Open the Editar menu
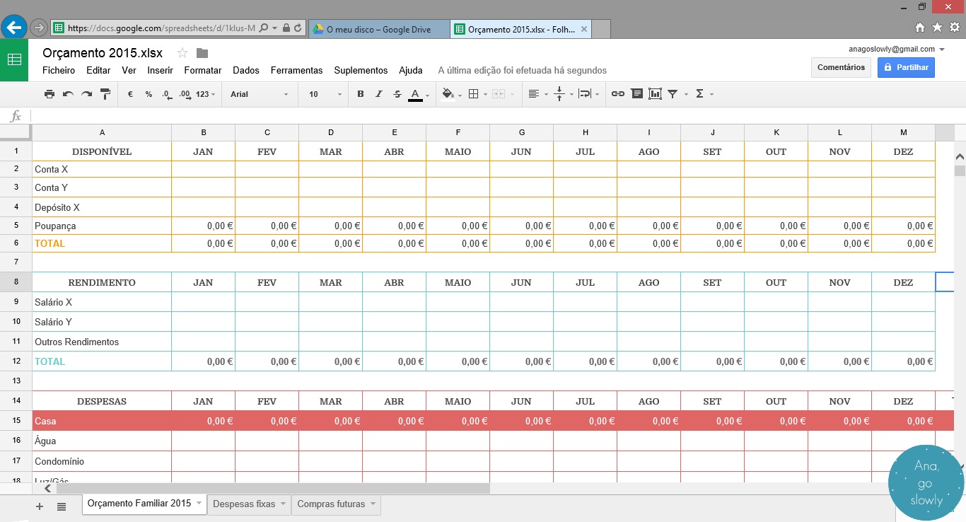Viewport: 966px width, 522px height. (x=98, y=71)
